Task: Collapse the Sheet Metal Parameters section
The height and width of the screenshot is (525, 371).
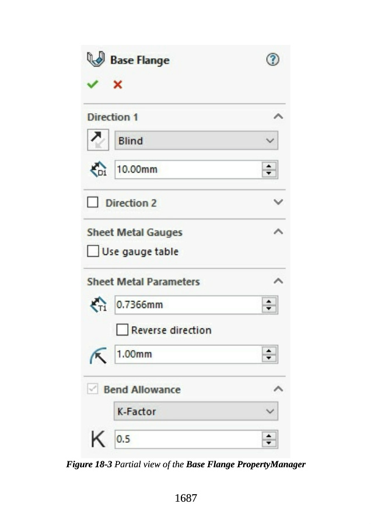Action: click(x=278, y=281)
